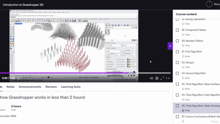220x124 pixels.
Task: Click the Pan hand icon in Rhino toolbar
Action: point(33,21)
